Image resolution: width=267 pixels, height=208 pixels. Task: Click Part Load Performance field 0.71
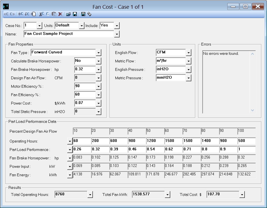point(192,150)
